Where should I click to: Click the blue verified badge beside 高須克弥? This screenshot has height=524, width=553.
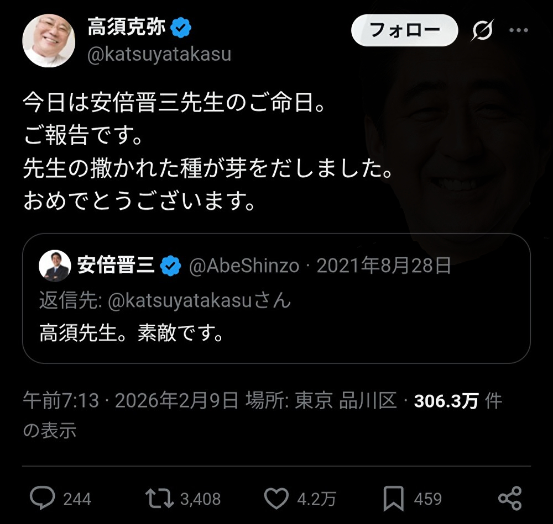coord(181,28)
